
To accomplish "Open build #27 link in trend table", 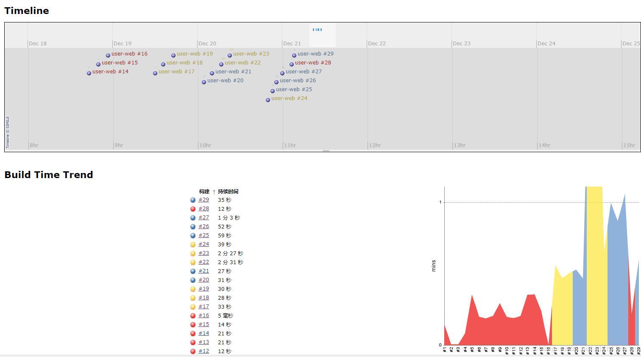I will coord(203,218).
